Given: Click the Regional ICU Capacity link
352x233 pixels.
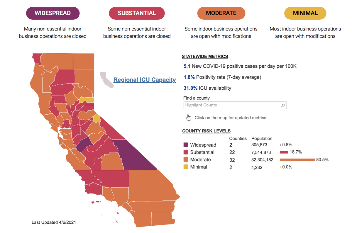Looking at the screenshot, I should point(145,80).
